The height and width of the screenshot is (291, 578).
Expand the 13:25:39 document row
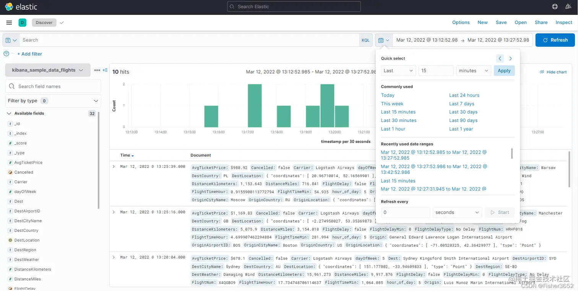click(114, 167)
